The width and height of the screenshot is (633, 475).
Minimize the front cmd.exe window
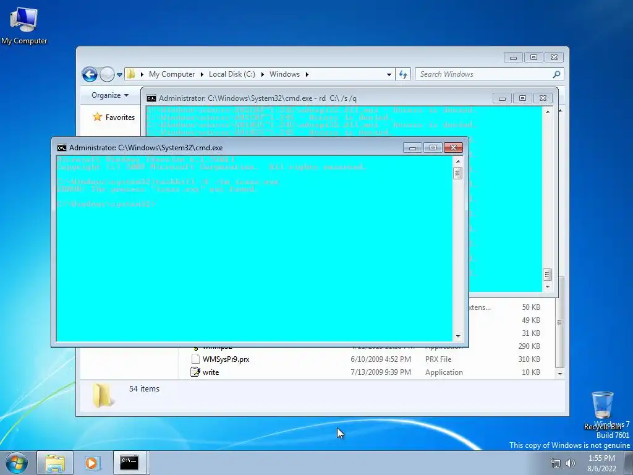412,148
